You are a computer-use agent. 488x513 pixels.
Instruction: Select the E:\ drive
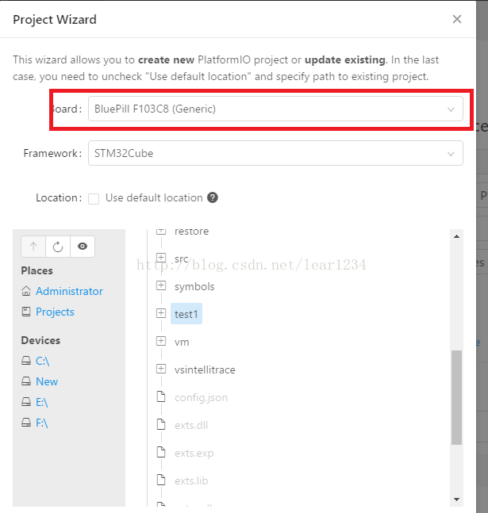click(x=42, y=402)
